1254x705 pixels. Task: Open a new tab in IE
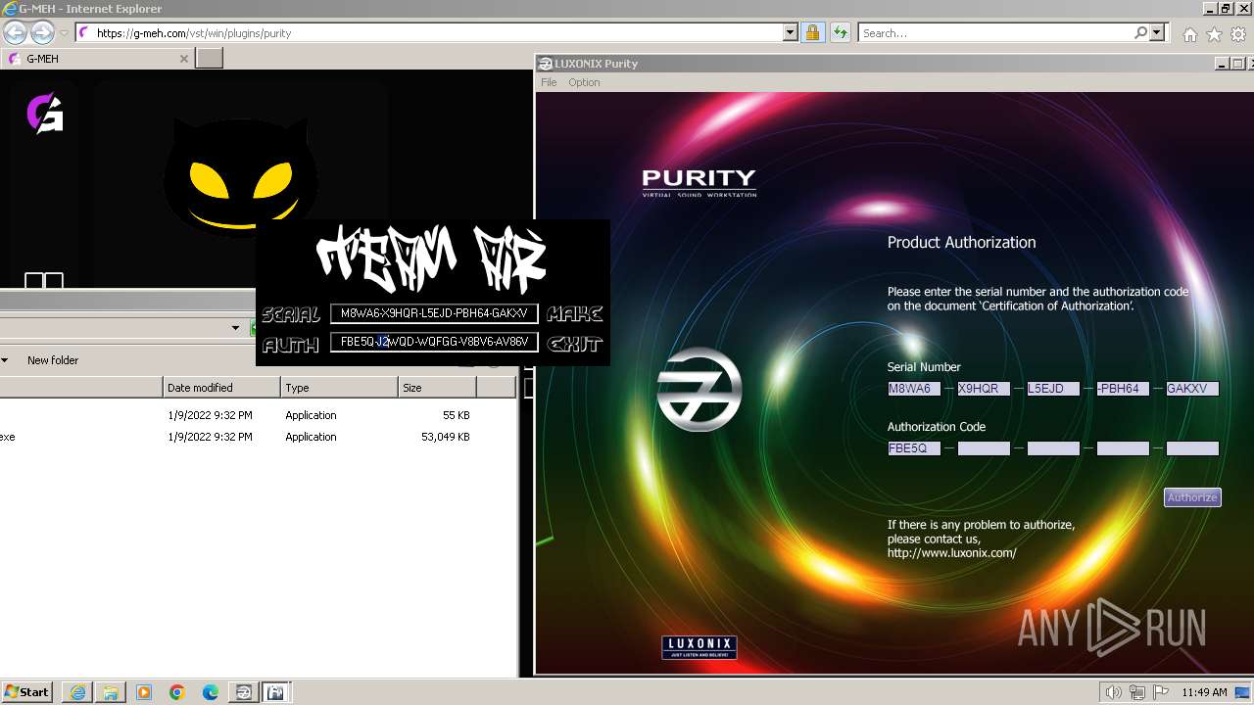210,59
